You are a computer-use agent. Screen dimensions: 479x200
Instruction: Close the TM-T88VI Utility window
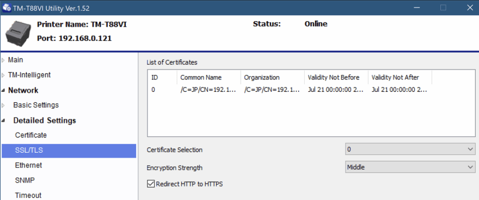(470, 8)
